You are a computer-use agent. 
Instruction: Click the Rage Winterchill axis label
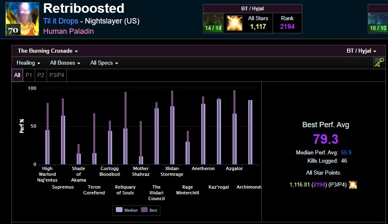click(188, 190)
